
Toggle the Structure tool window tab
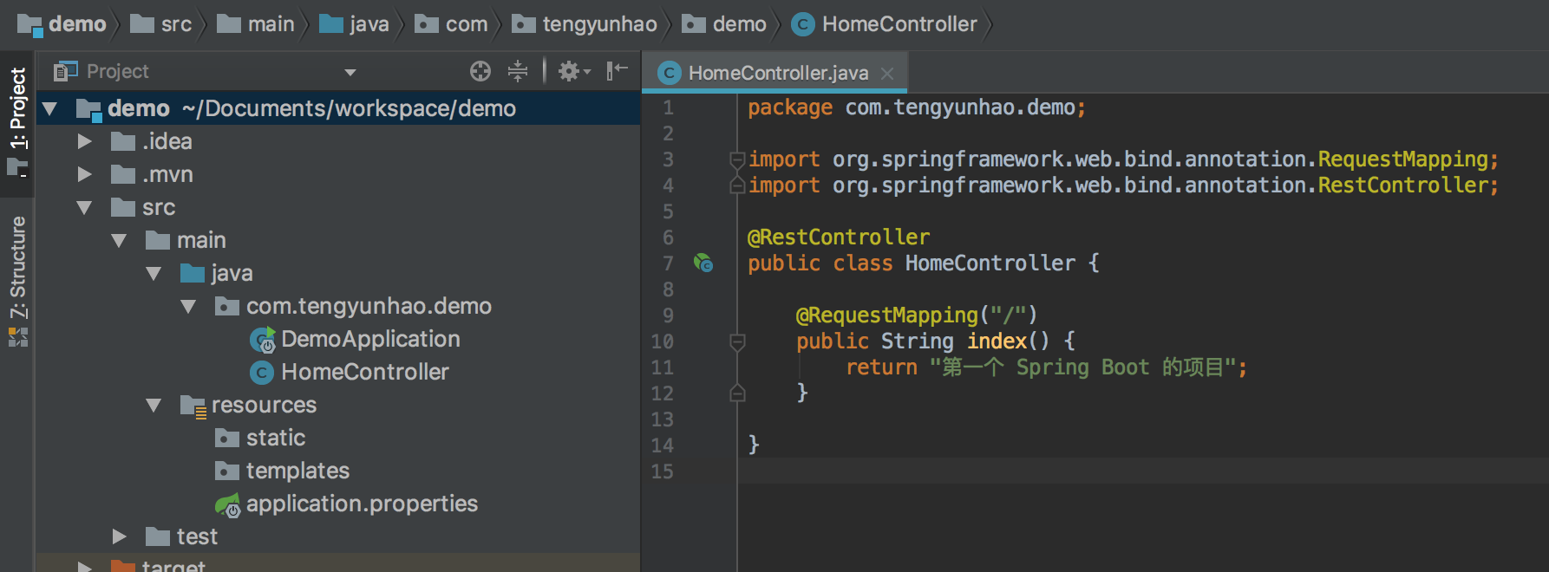click(x=17, y=267)
